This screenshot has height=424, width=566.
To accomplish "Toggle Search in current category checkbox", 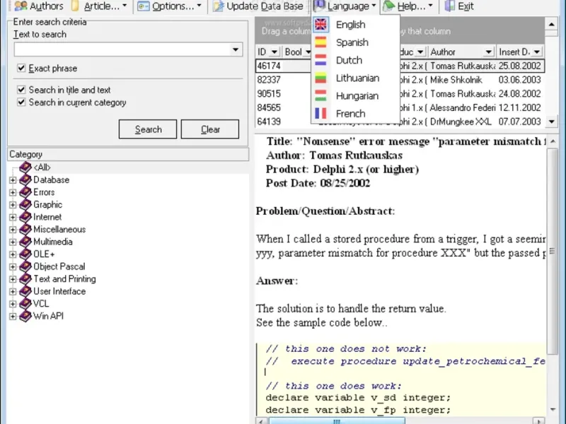I will tap(21, 102).
